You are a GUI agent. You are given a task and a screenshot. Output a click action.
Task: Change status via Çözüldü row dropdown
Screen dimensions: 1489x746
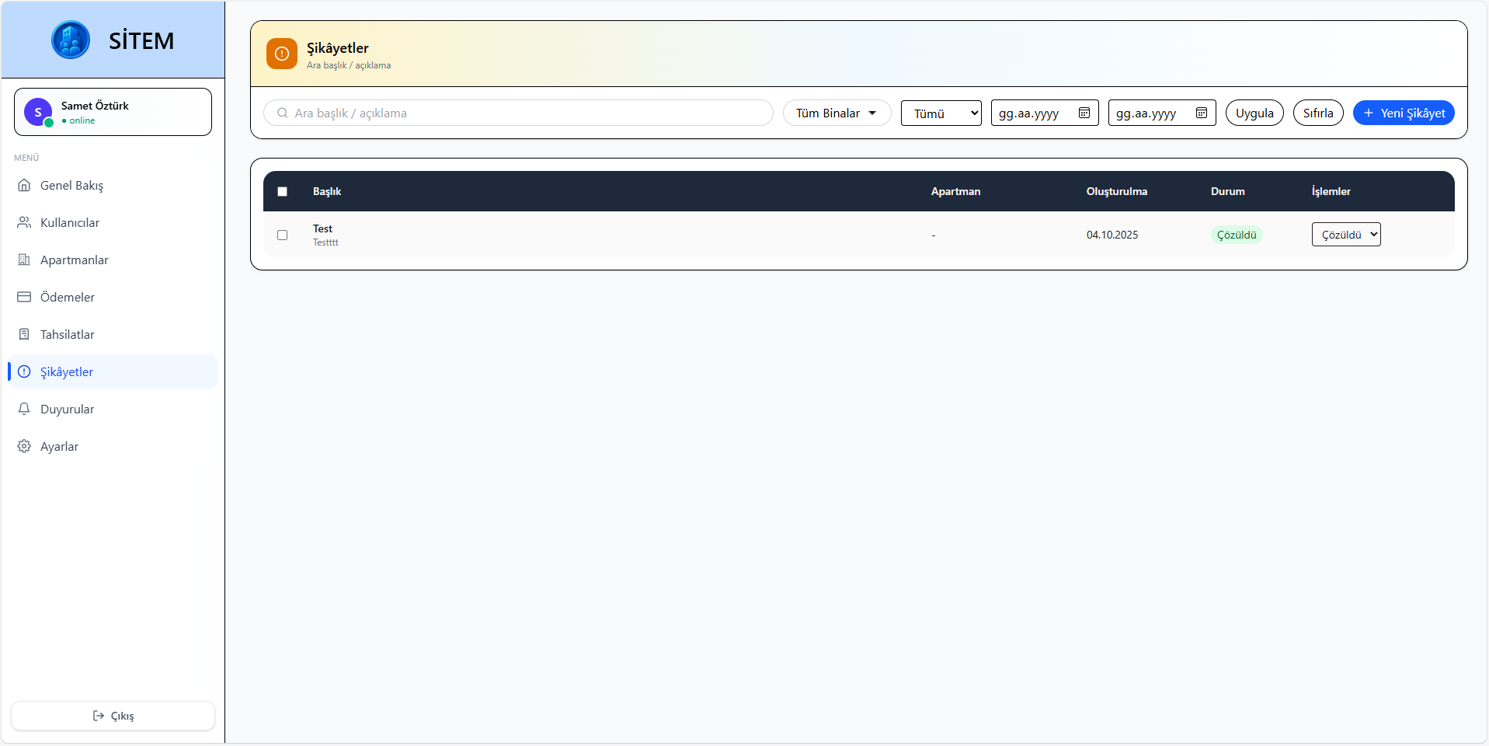(x=1345, y=235)
